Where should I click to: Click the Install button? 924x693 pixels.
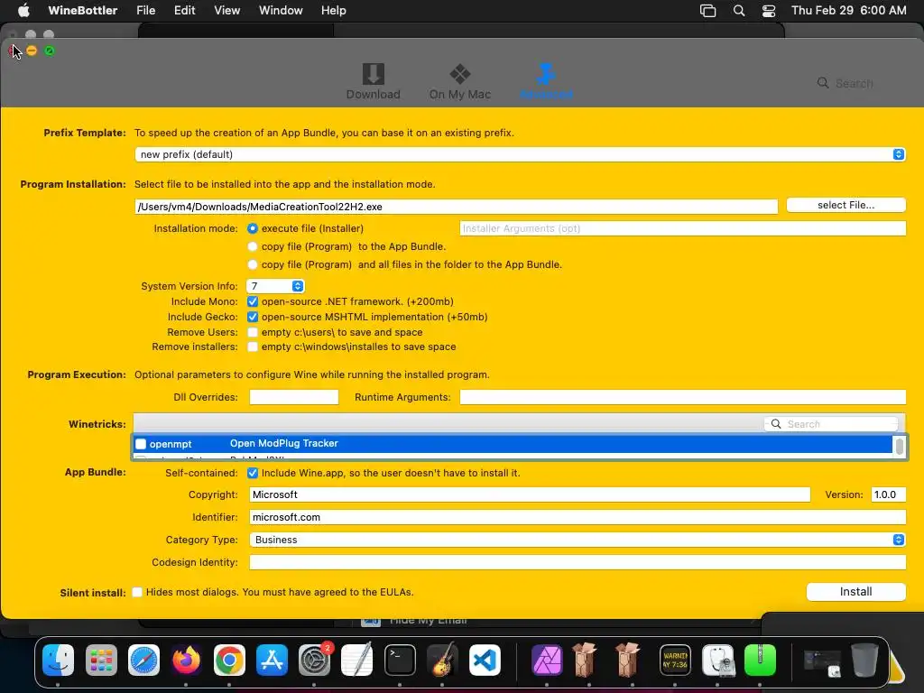[855, 592]
